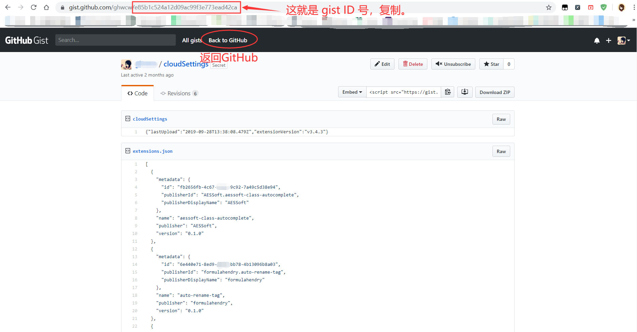Edit this gist
The image size is (637, 332).
[382, 64]
